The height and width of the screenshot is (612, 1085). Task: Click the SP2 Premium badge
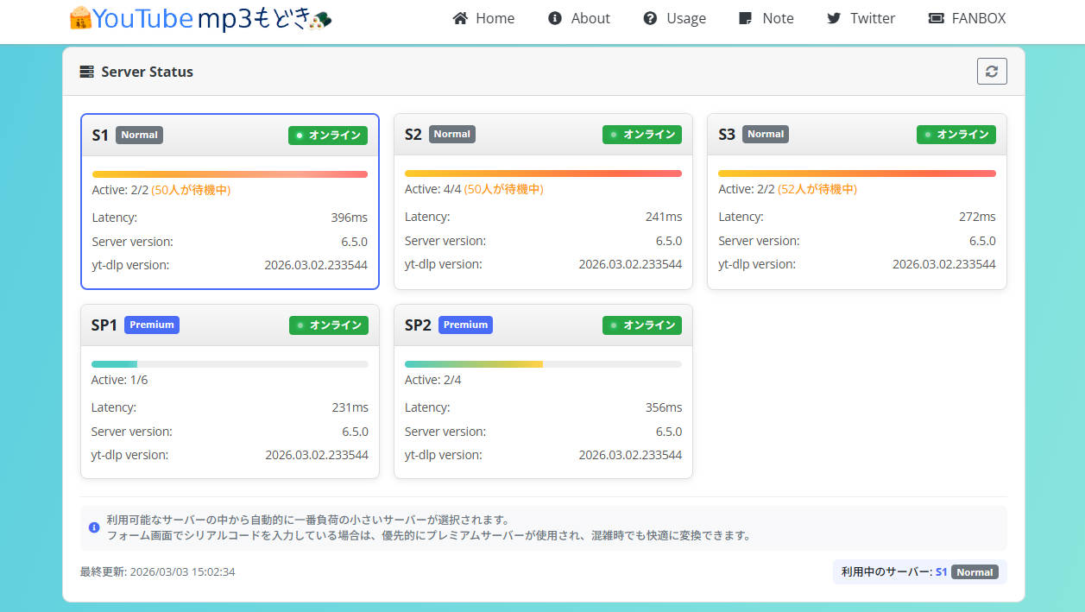point(465,325)
